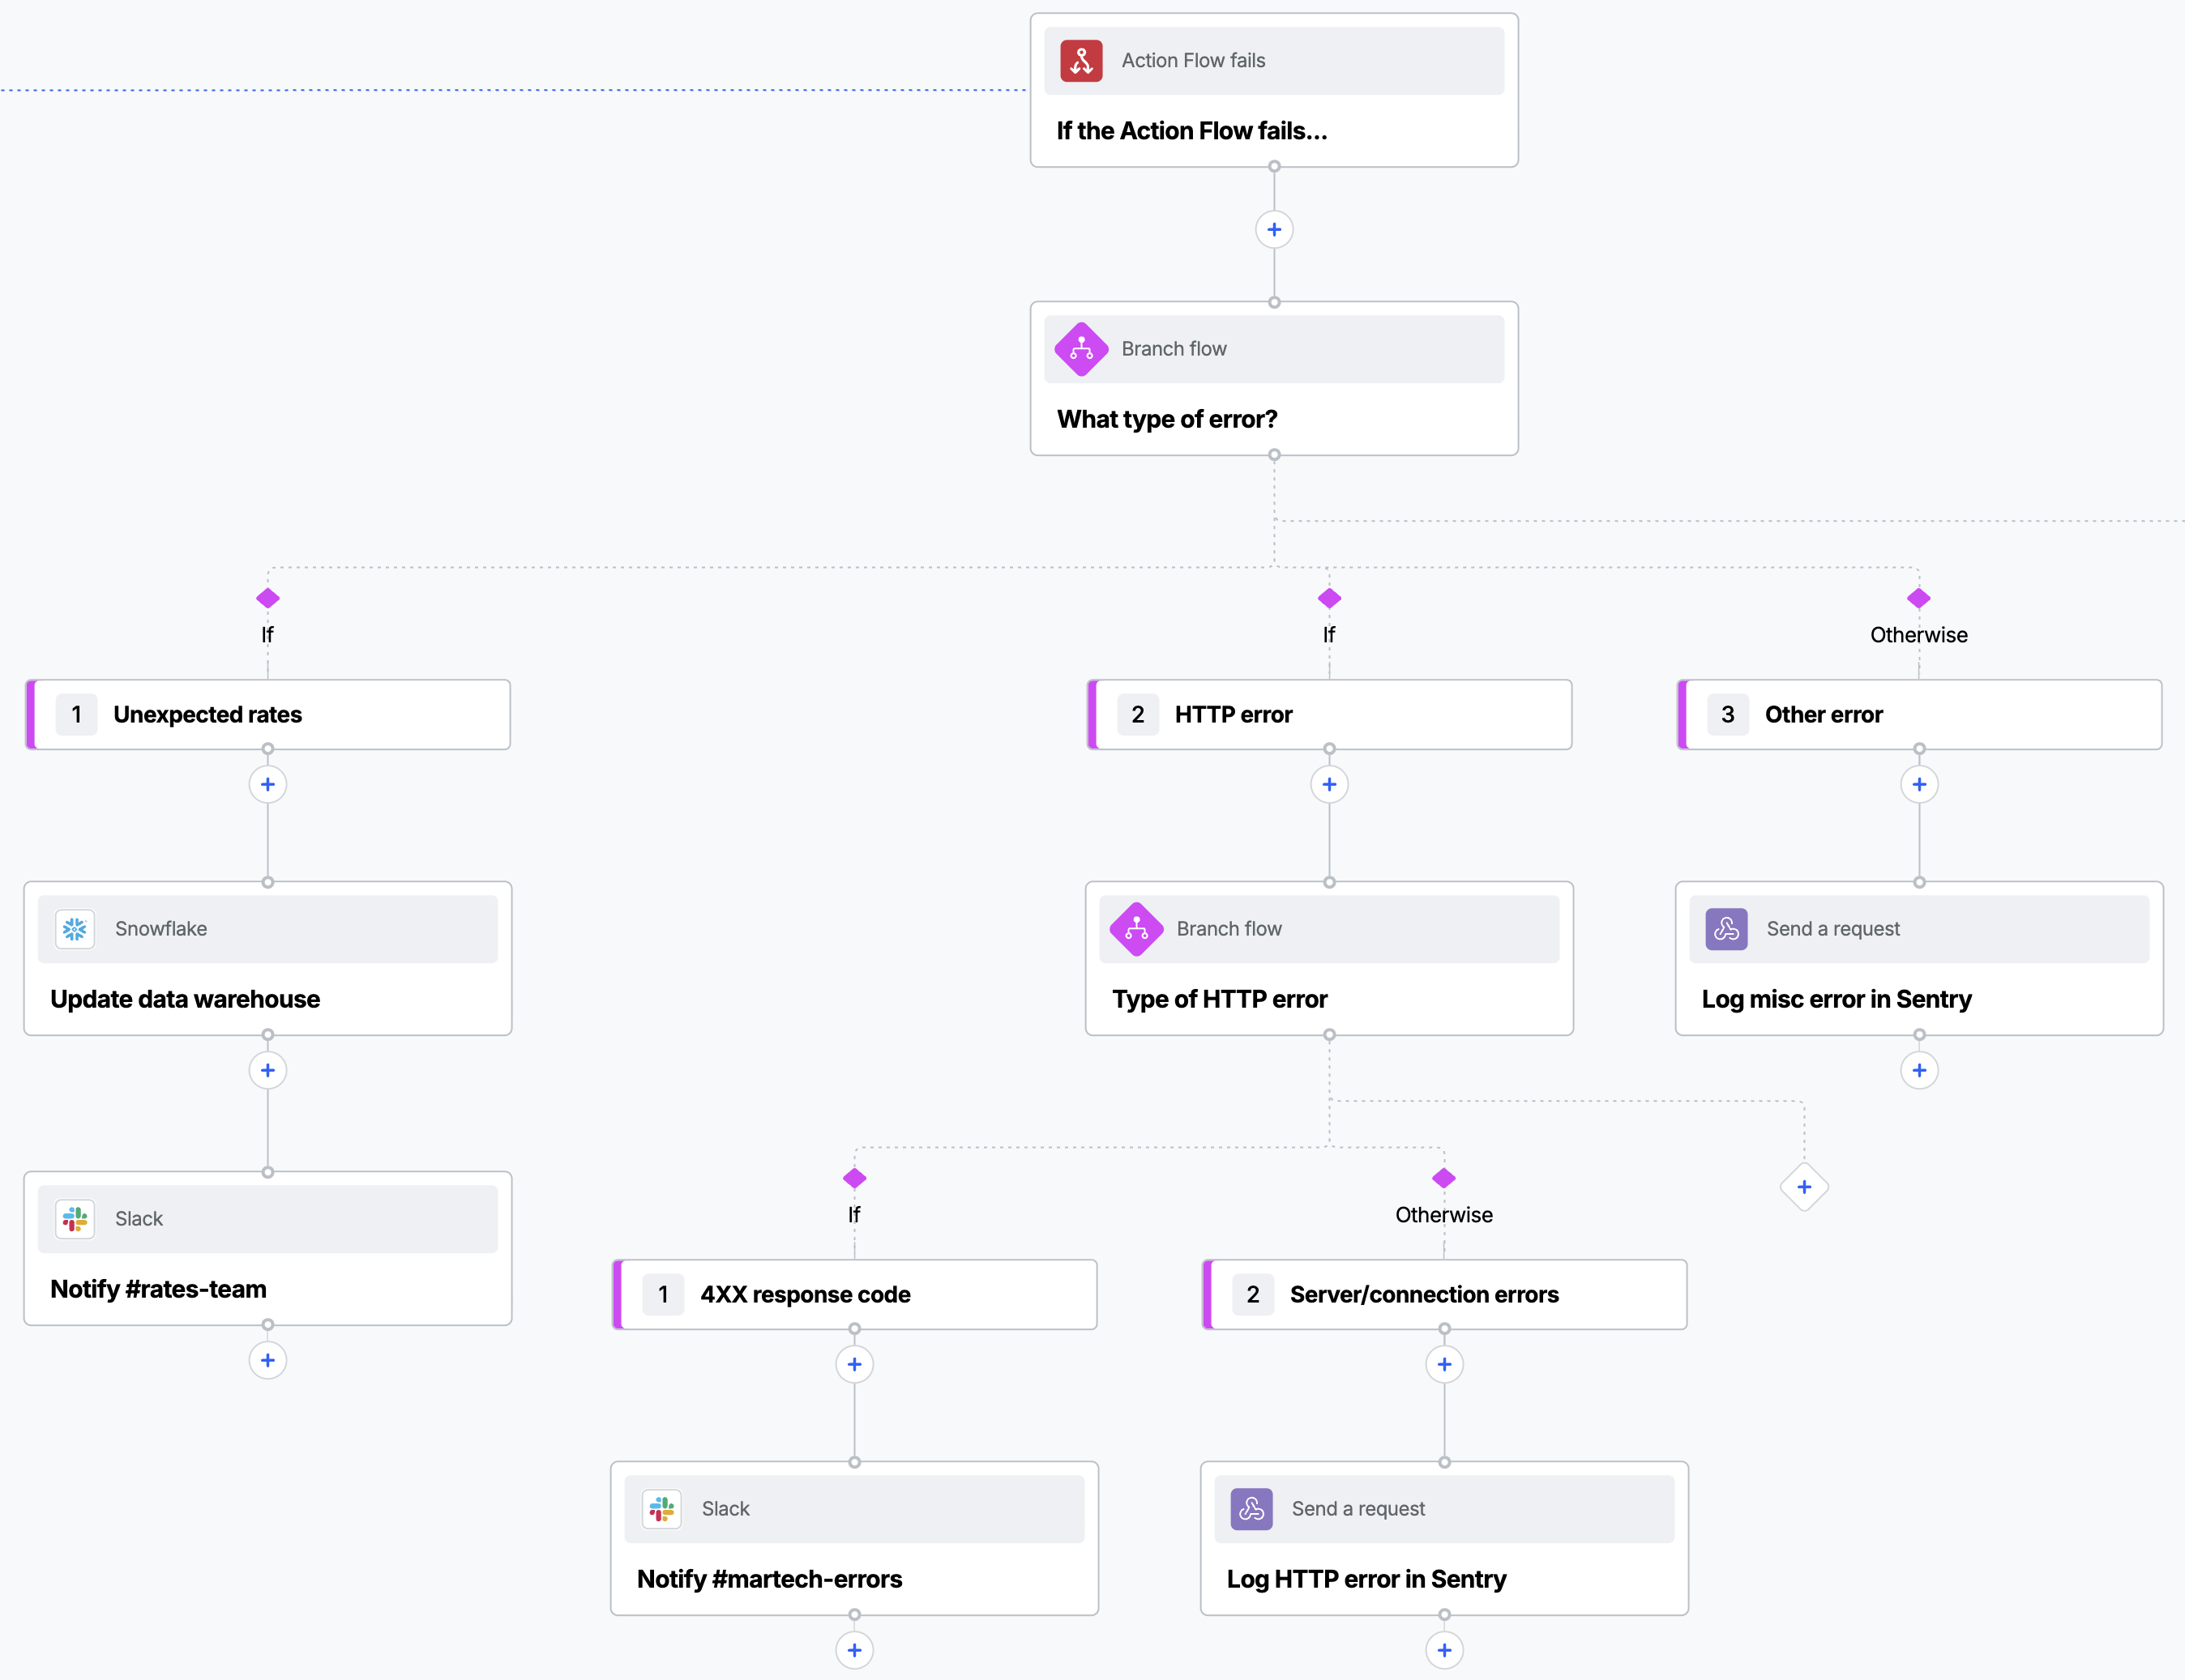The width and height of the screenshot is (2185, 1680).
Task: Add a step after Notify #rates-team
Action: (x=267, y=1360)
